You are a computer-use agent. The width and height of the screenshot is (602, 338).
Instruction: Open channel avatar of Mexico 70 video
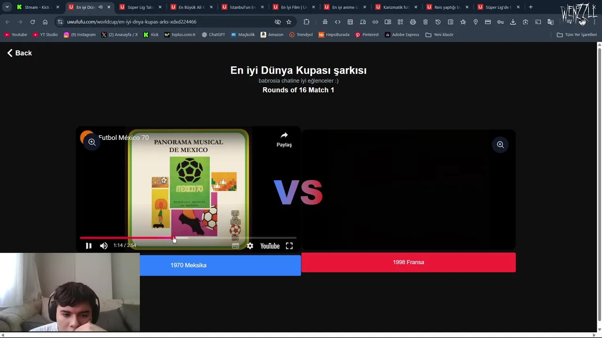[86, 138]
